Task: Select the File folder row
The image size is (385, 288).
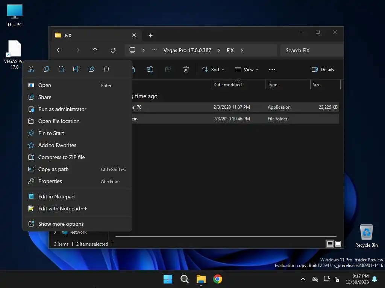Action: (235, 119)
